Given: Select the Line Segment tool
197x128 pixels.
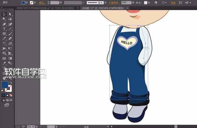Looking at the screenshot, I should click(10, 29).
